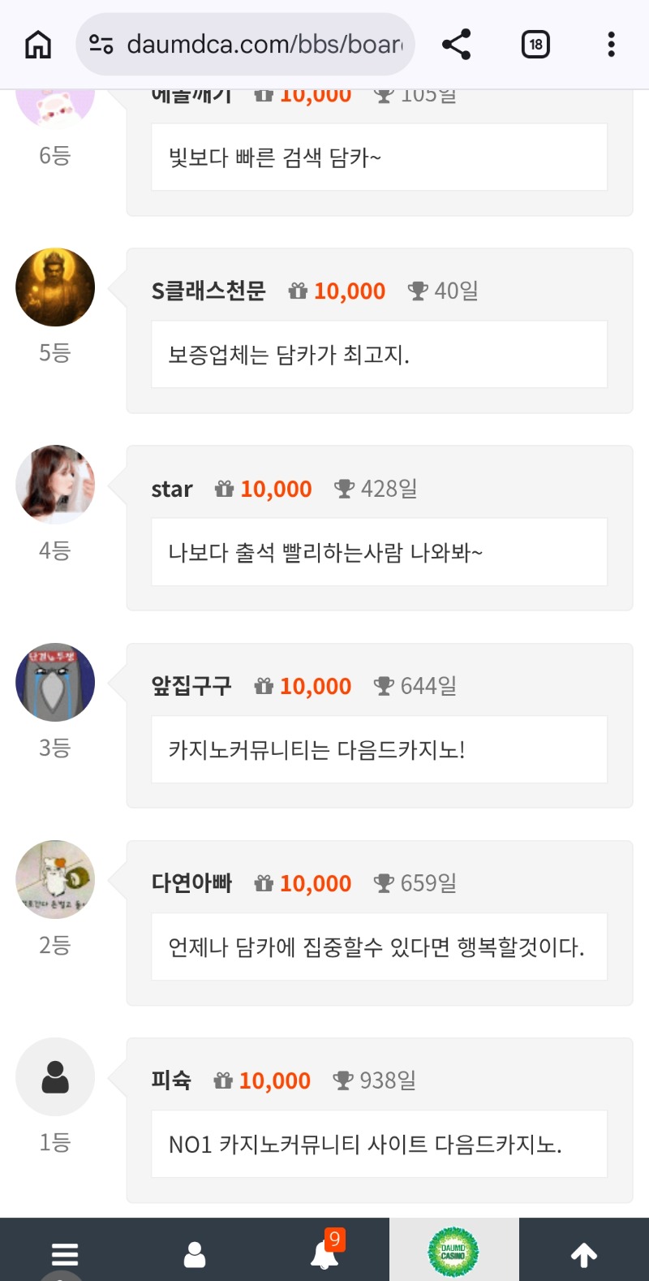This screenshot has height=1281, width=649.
Task: Open the user profile icon in bottom bar
Action: coord(195,1254)
